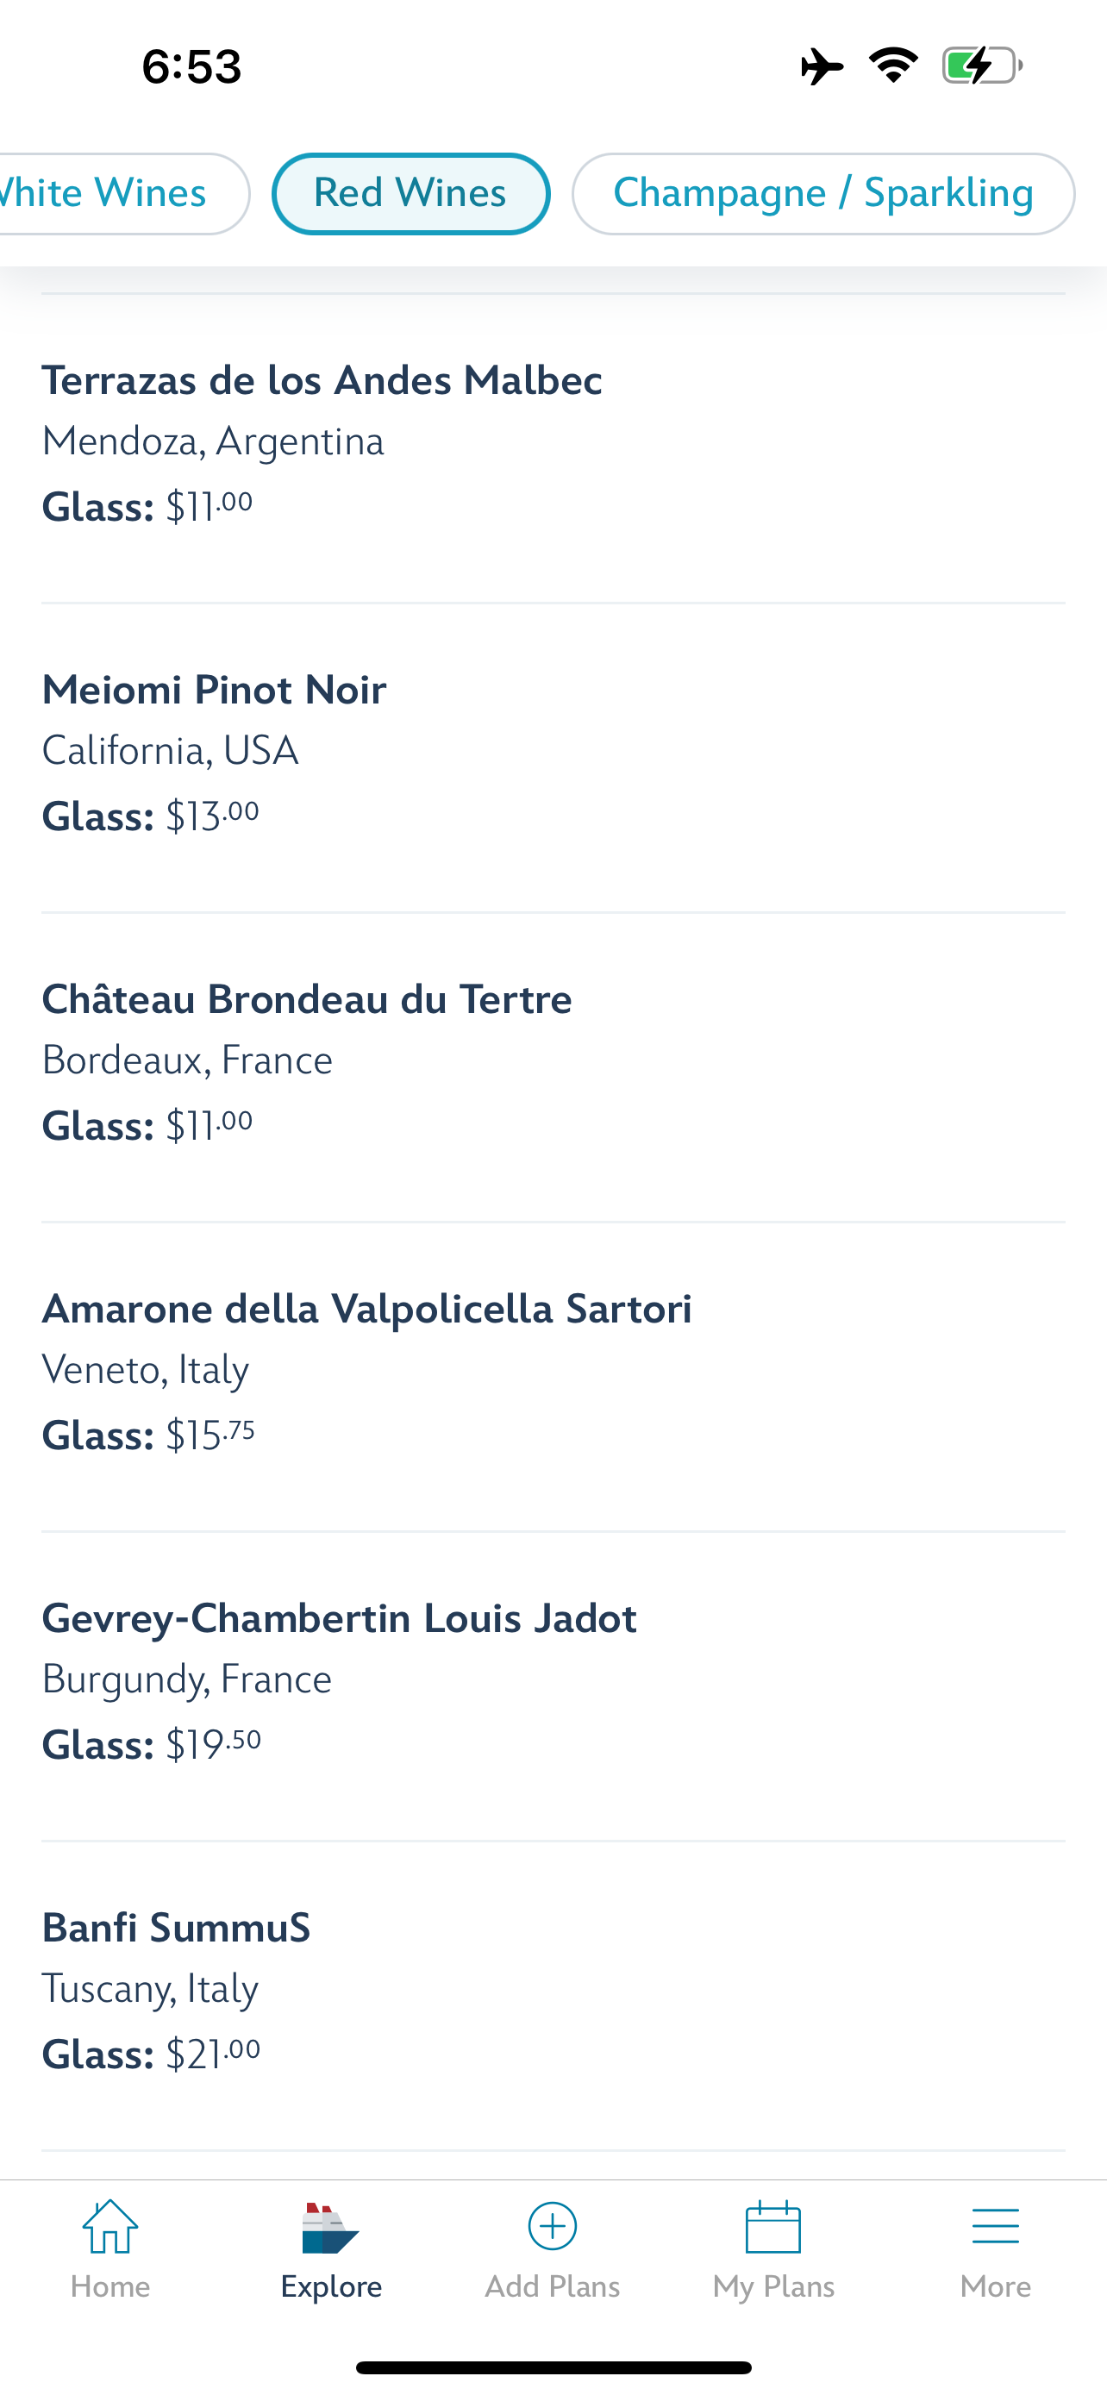Tap the clock showing 6:53

coord(191,67)
